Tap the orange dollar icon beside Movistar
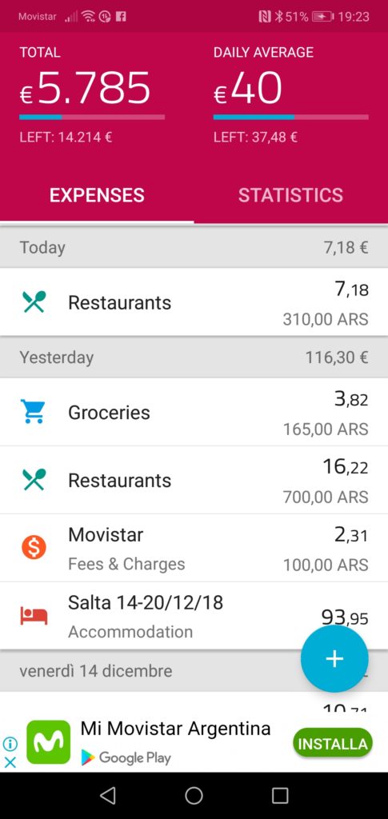The width and height of the screenshot is (388, 819). click(x=34, y=547)
